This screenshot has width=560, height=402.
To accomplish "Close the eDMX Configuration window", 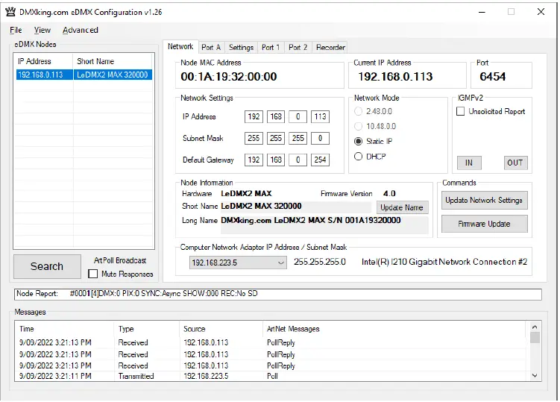I will coord(541,12).
